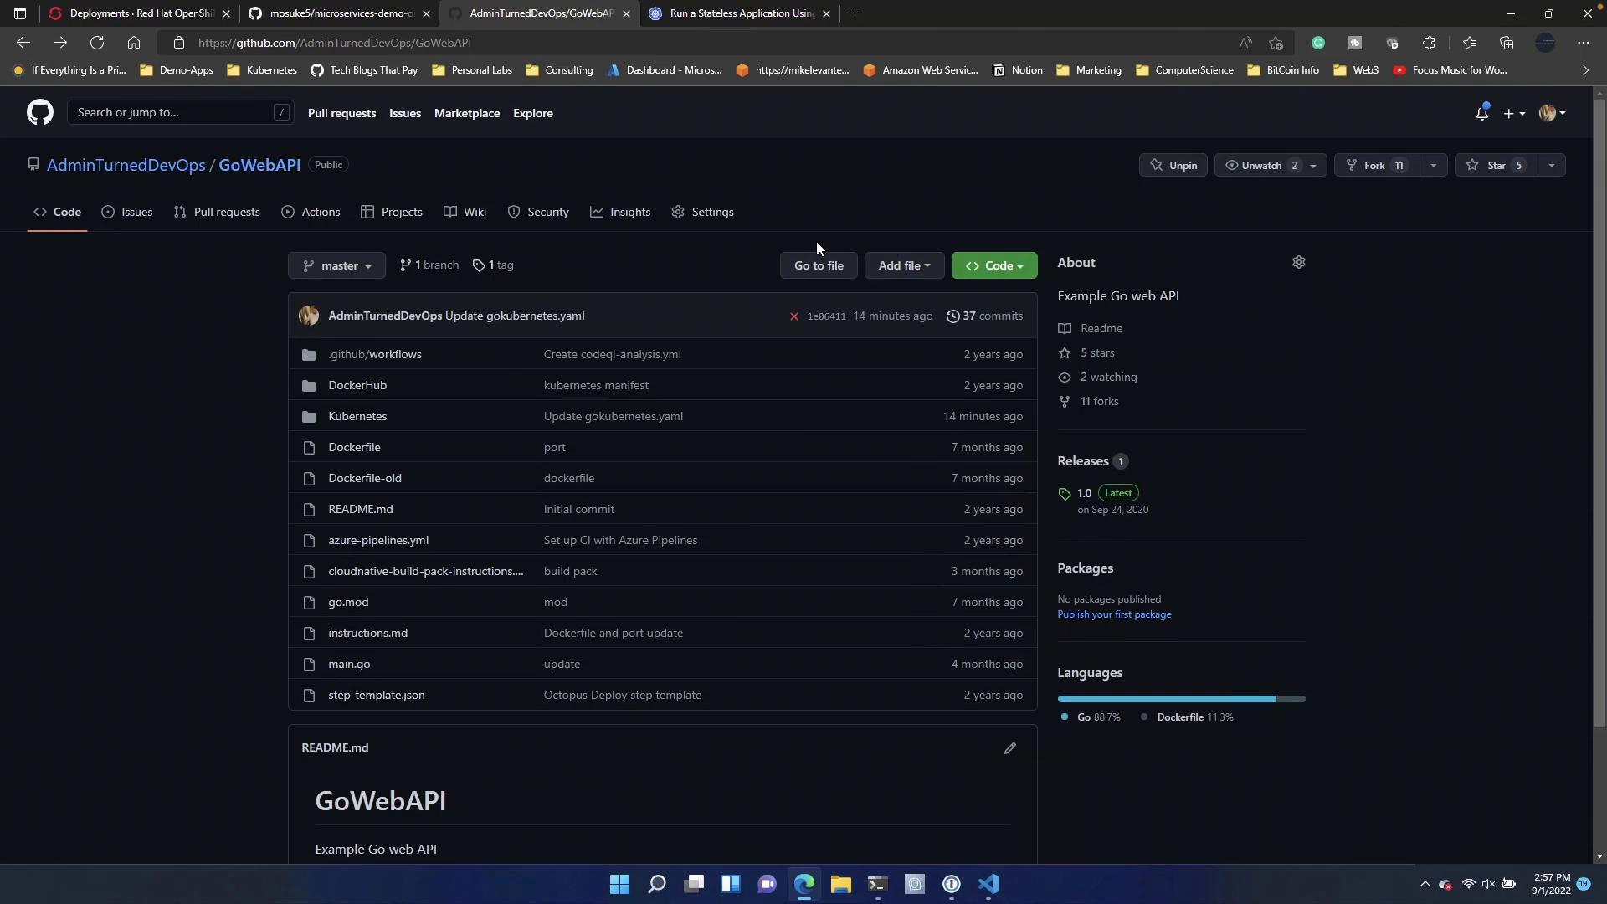Expand the Fork options arrow
1607x904 pixels.
[x=1433, y=165]
